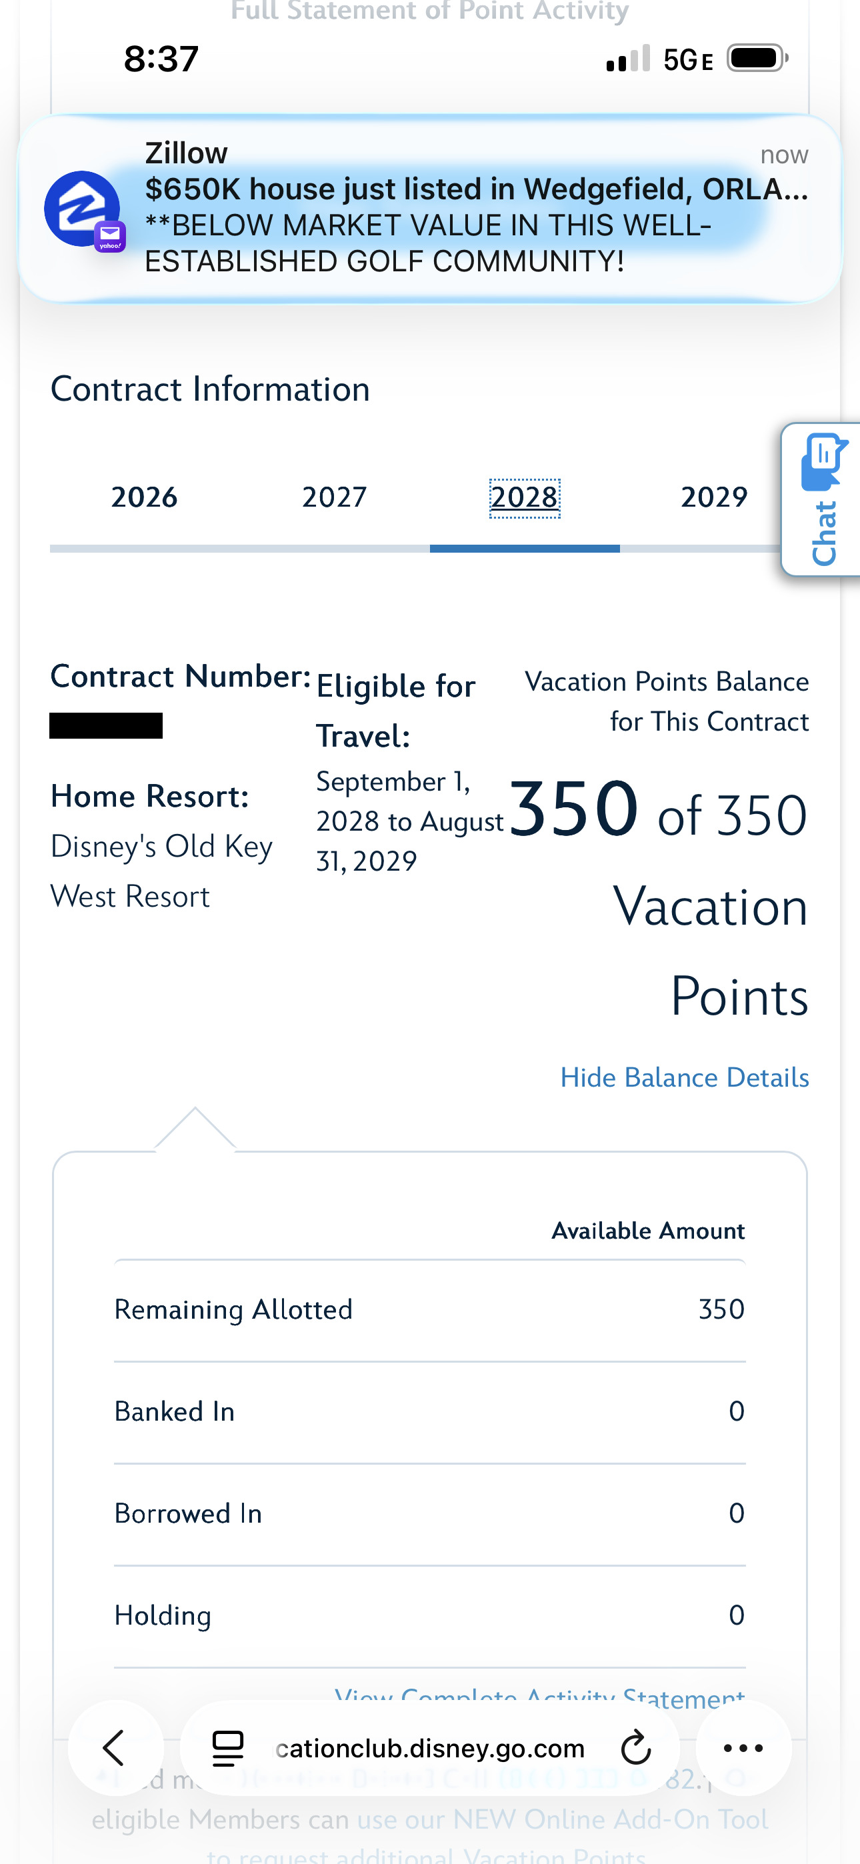Viewport: 860px width, 1864px height.
Task: Switch to the 2027 use year tab
Action: [335, 497]
